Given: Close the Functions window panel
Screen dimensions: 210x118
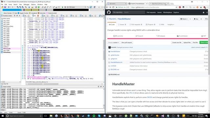Looking at the screenshot, I should tap(19, 16).
